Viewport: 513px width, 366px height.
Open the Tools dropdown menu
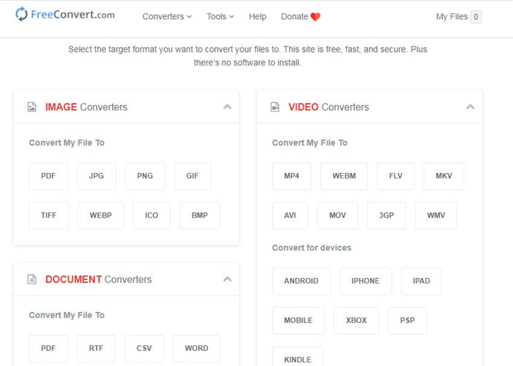(220, 17)
